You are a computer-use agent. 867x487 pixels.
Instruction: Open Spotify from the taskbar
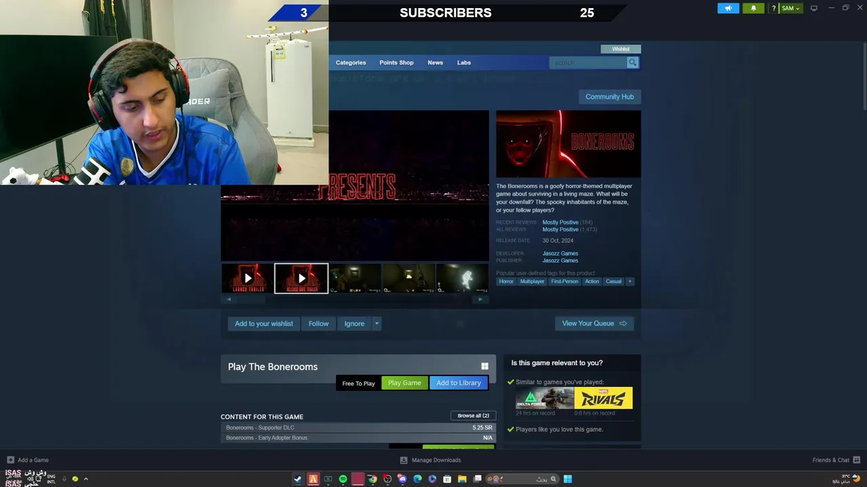(x=343, y=479)
